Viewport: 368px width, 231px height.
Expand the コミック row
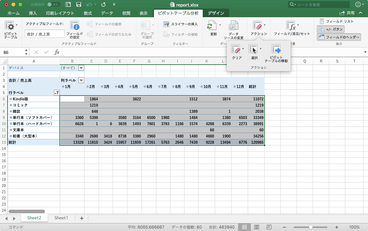click(x=11, y=105)
